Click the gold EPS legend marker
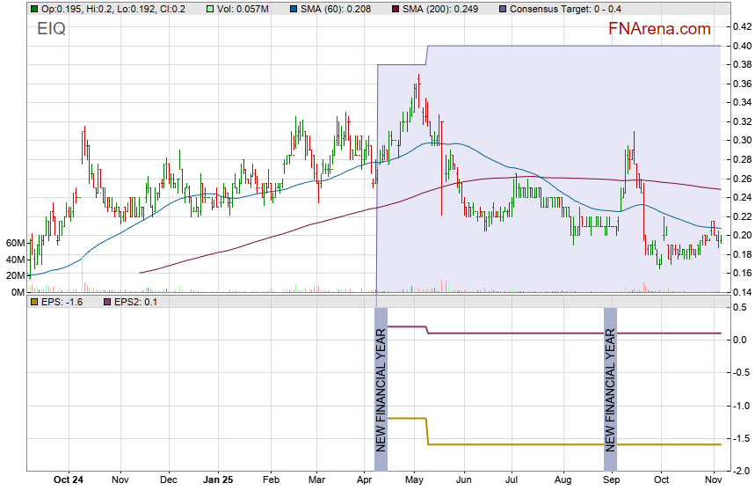This screenshot has width=755, height=498. tap(33, 302)
